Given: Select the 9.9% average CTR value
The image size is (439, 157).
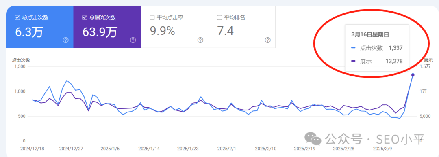Looking at the screenshot, I should (x=163, y=31).
